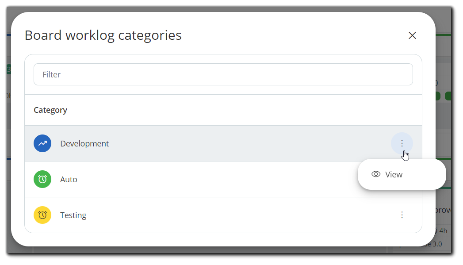Click the Category column header
Screen dimensions: 463x265
[x=50, y=110]
